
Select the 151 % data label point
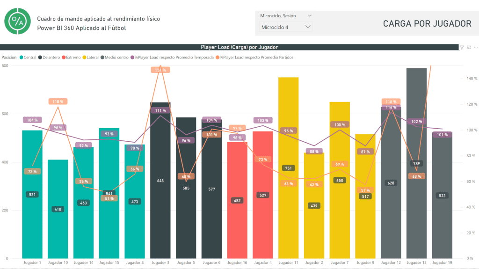(x=160, y=70)
